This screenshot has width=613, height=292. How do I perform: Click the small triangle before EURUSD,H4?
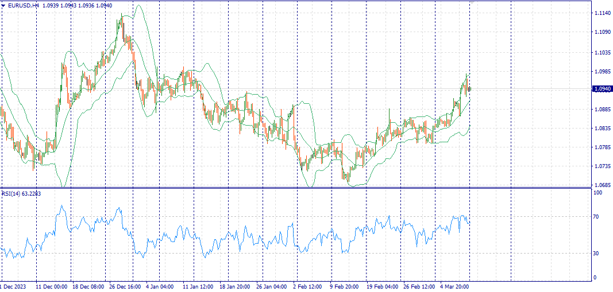click(x=3, y=5)
